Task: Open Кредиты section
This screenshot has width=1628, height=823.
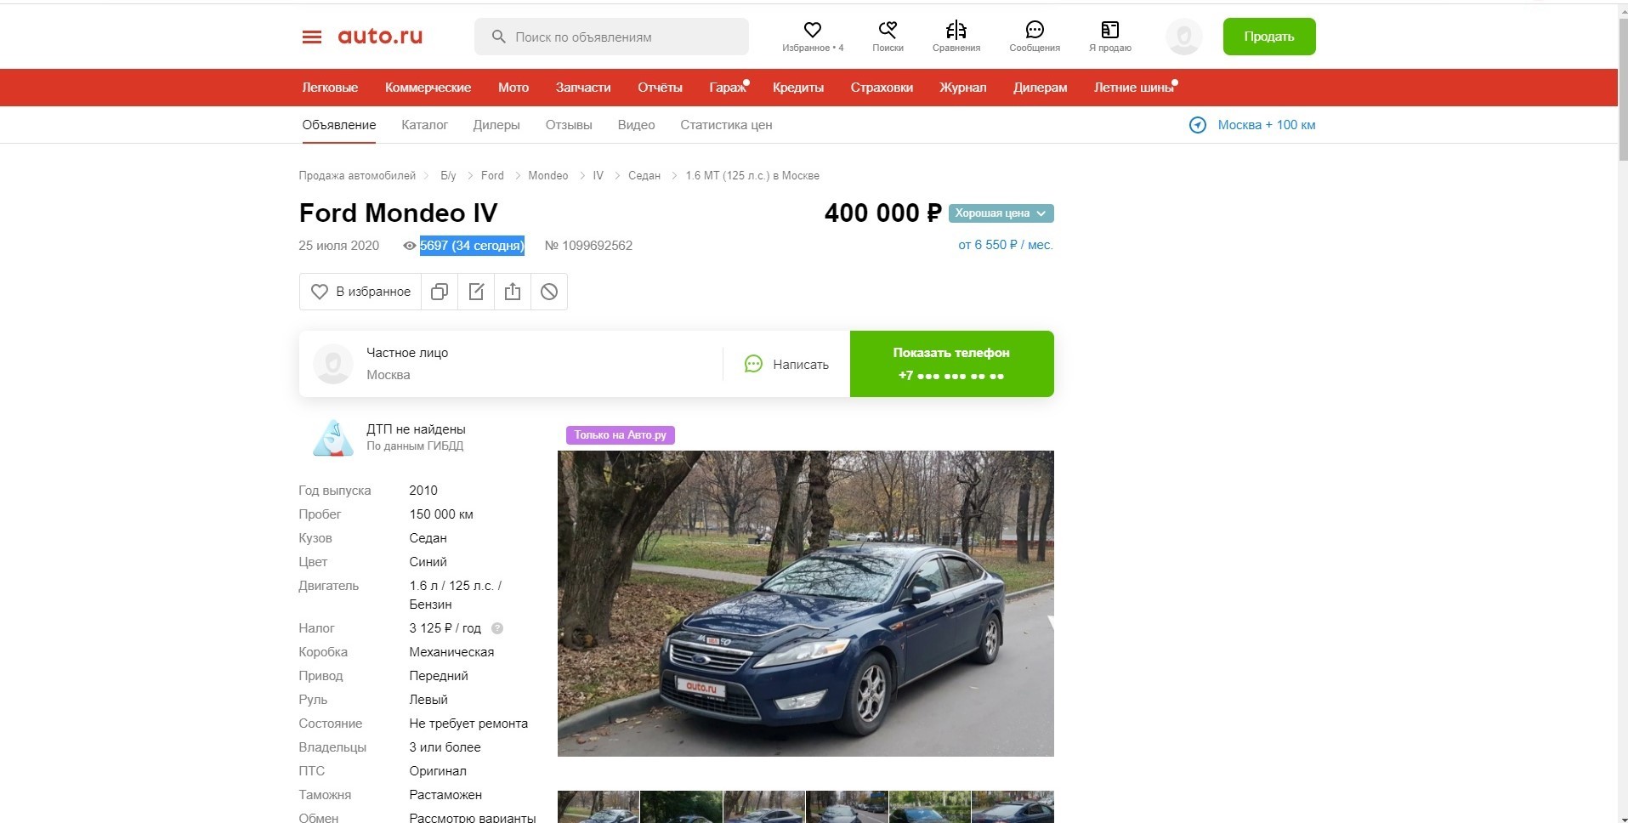Action: pyautogui.click(x=798, y=88)
